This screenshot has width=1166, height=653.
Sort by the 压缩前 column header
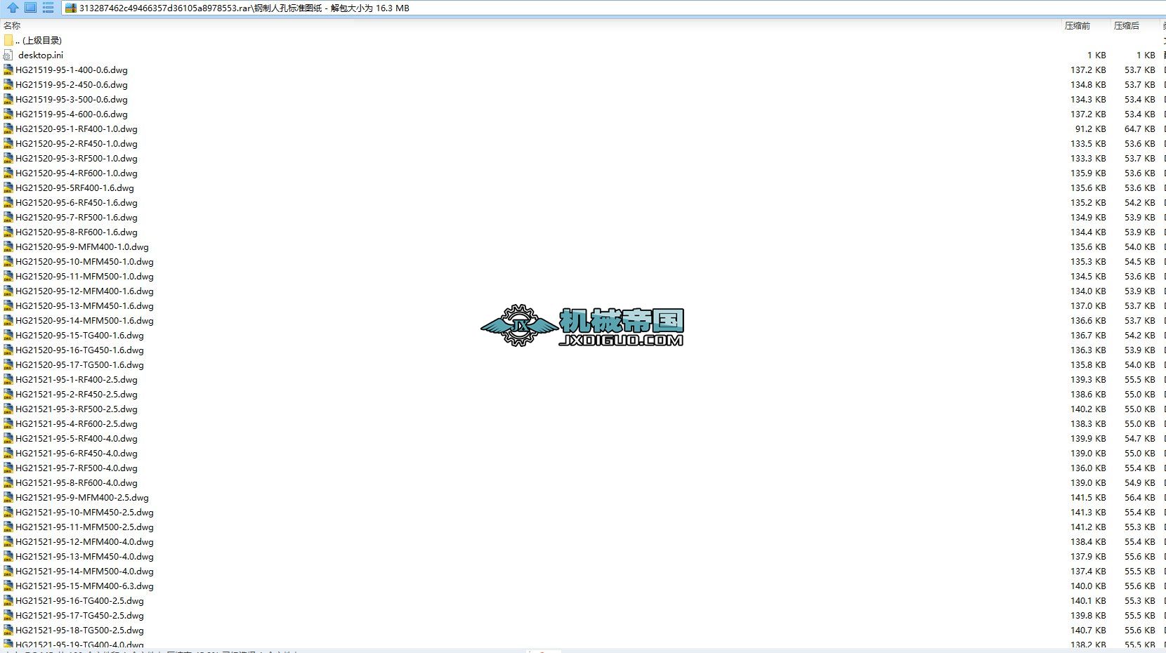coord(1077,25)
